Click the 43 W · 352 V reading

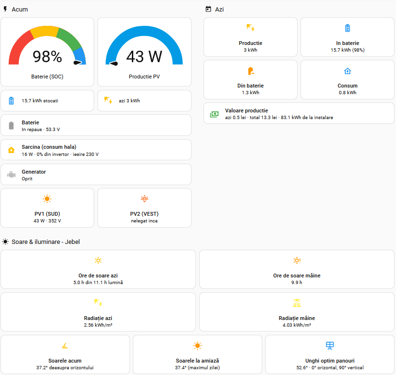(47, 221)
